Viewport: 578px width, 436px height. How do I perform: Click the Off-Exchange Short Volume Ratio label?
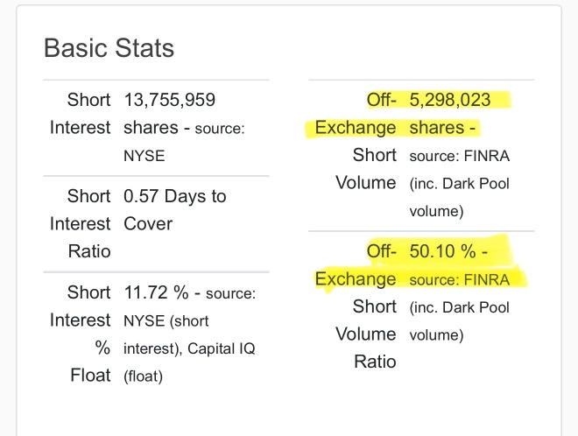(356, 306)
